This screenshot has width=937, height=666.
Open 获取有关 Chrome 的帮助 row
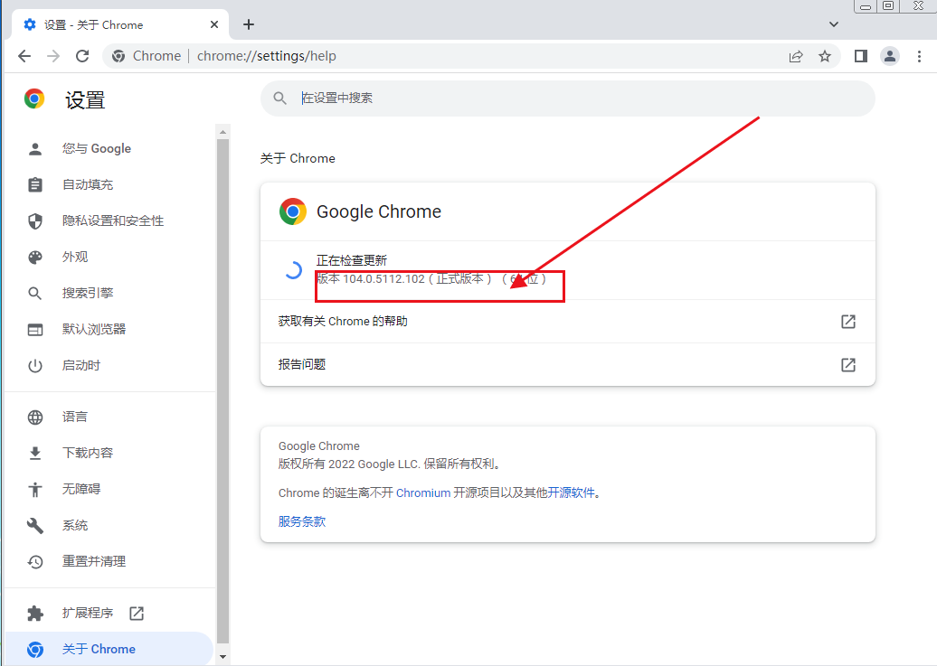[568, 322]
